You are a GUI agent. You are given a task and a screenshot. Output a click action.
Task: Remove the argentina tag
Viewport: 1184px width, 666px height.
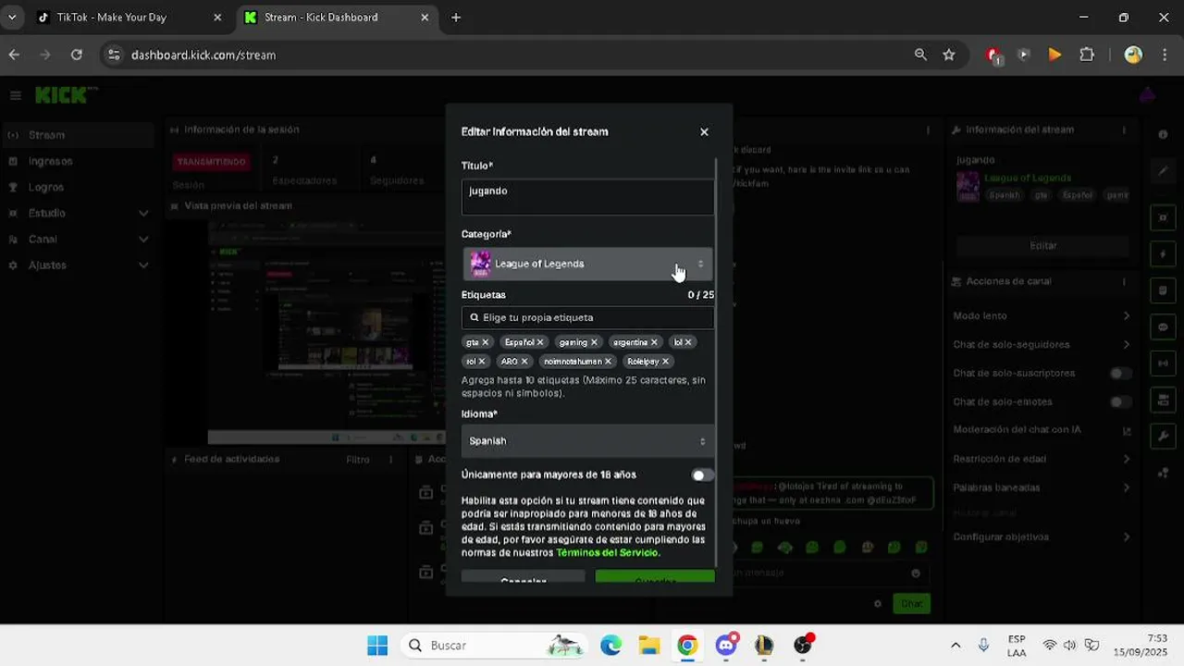click(x=655, y=342)
